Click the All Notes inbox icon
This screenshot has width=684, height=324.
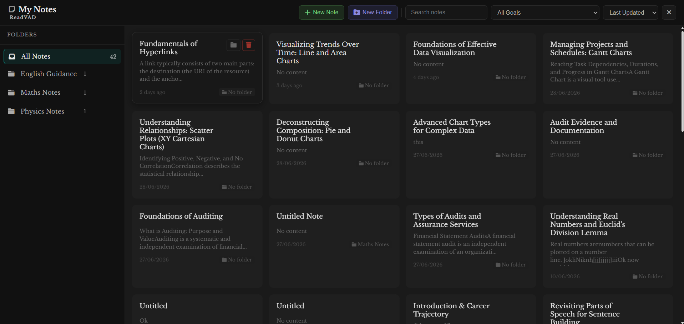click(12, 56)
